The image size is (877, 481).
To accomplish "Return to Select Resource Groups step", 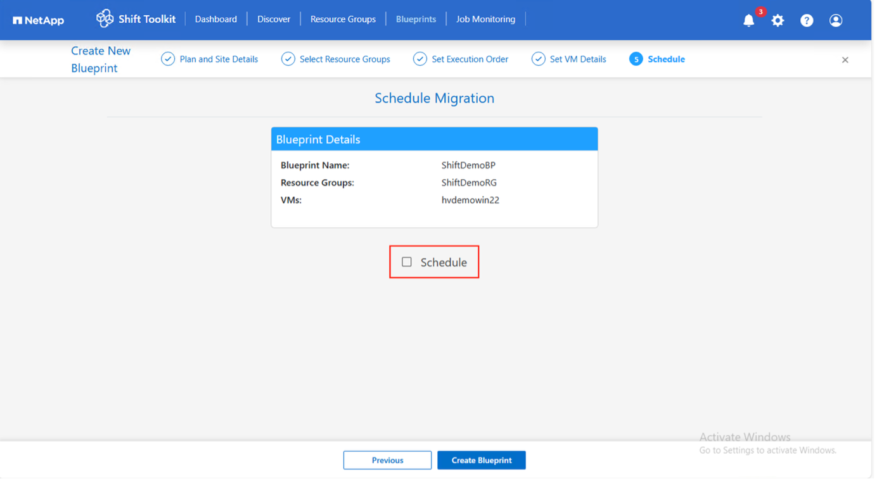I will pos(345,59).
